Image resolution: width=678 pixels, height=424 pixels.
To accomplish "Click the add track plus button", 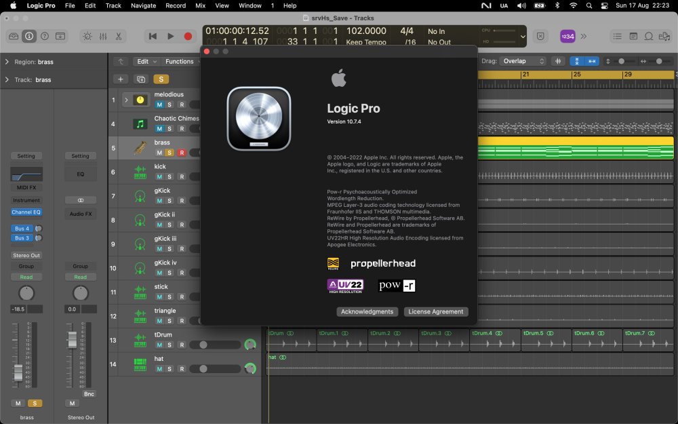I will 121,79.
